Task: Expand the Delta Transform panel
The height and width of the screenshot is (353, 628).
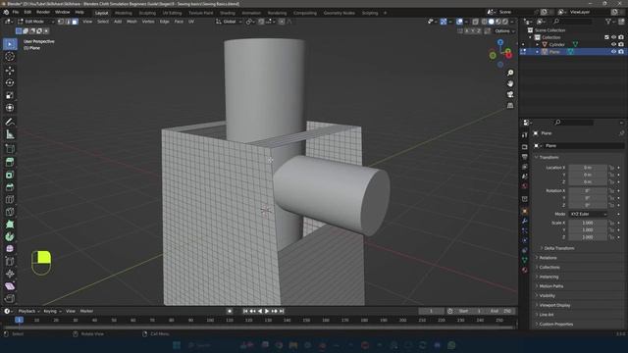Action: (x=558, y=248)
